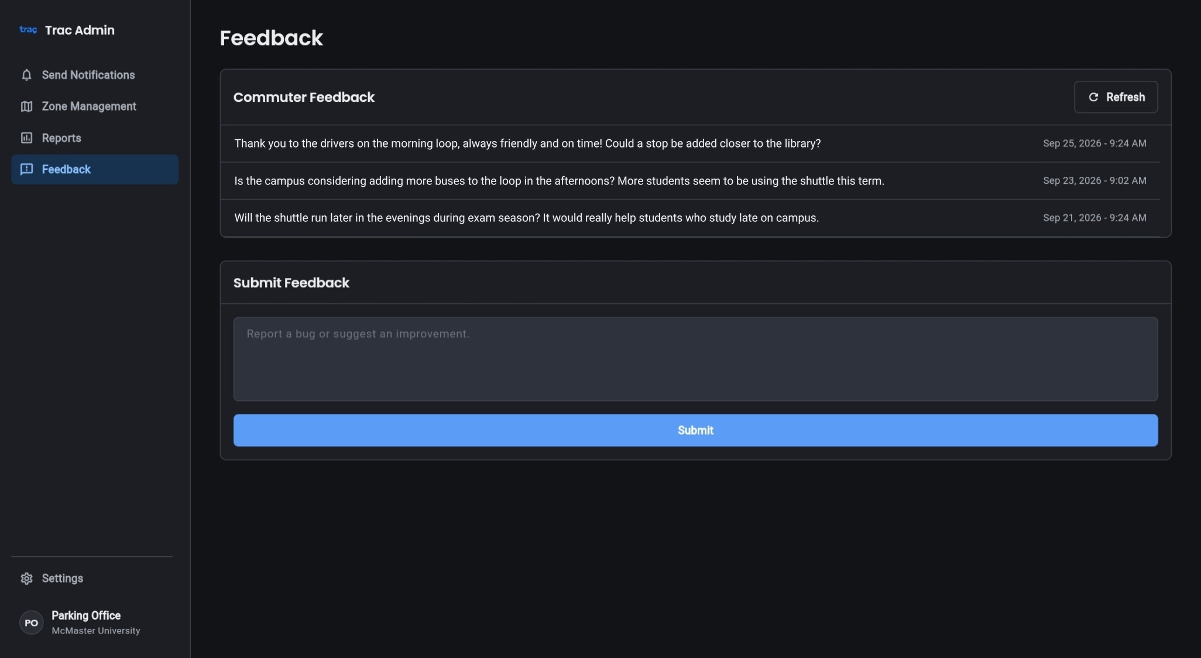This screenshot has height=658, width=1201.
Task: Click the PO avatar circle
Action: (32, 623)
